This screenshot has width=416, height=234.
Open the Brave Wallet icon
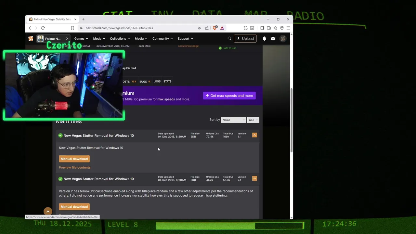[x=269, y=28]
